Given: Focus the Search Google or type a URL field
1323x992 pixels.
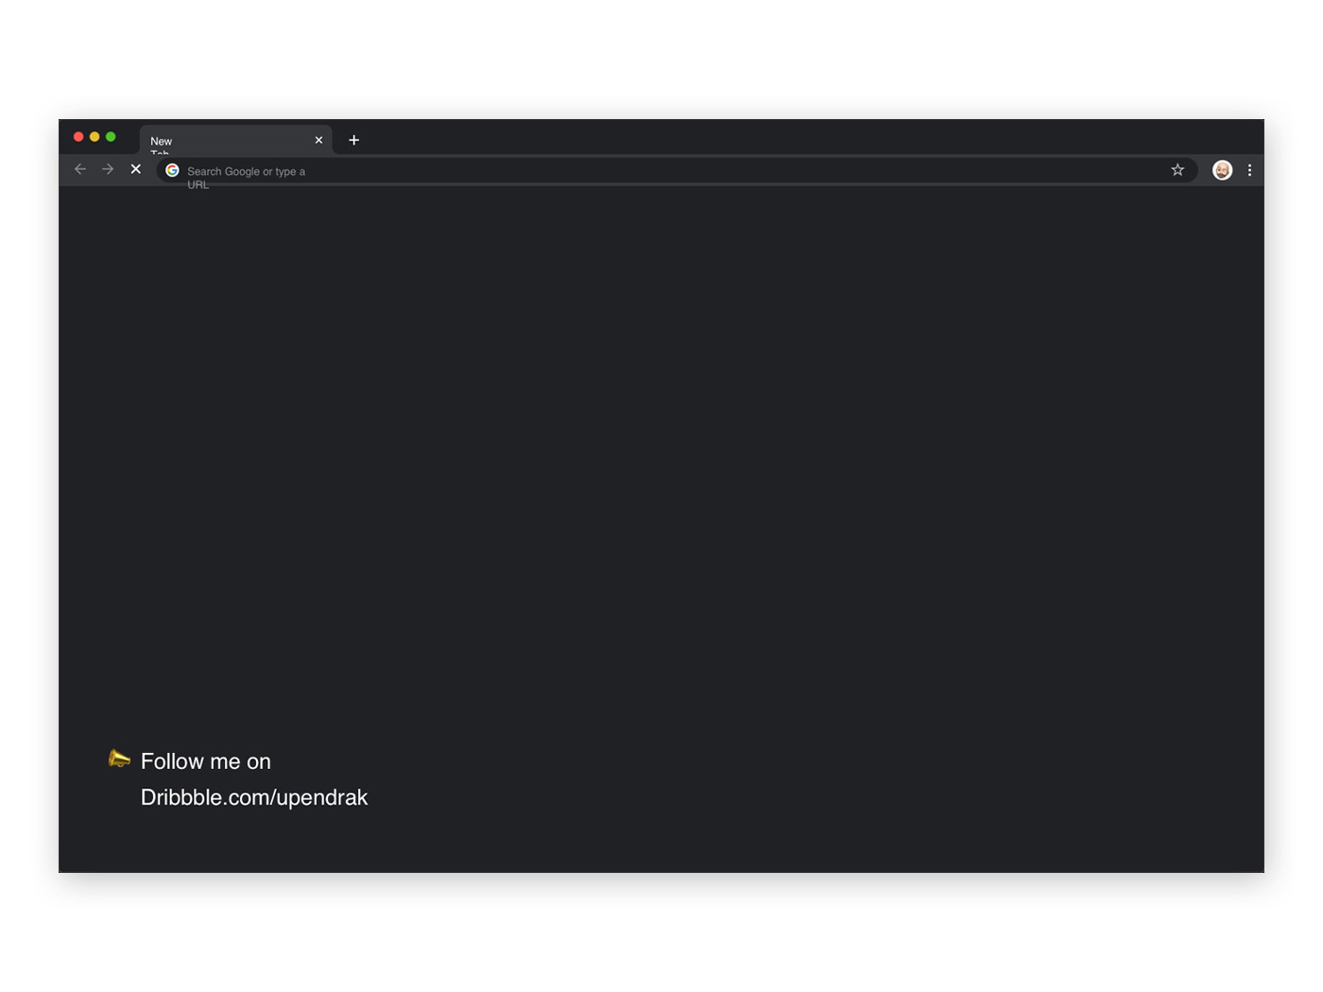Looking at the screenshot, I should tap(661, 171).
